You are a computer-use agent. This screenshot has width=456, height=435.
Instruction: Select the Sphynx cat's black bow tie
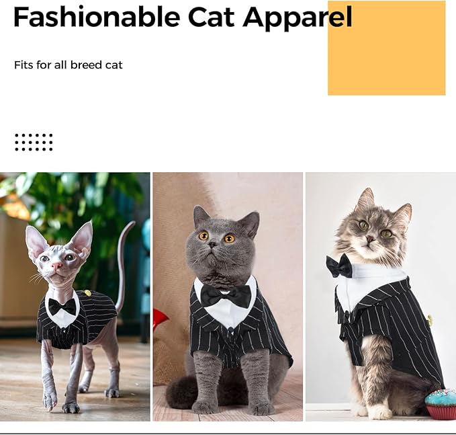[x=62, y=307]
